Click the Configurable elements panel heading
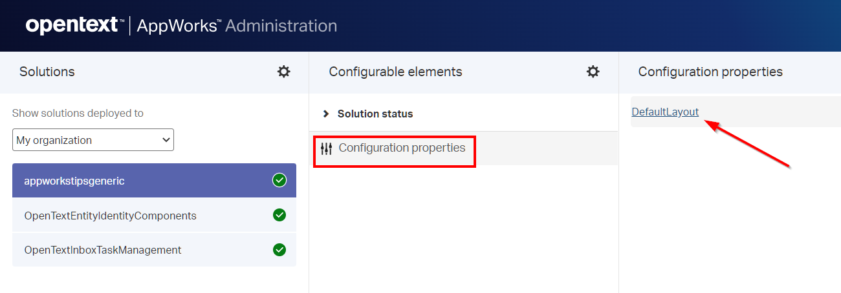841x293 pixels. [395, 72]
